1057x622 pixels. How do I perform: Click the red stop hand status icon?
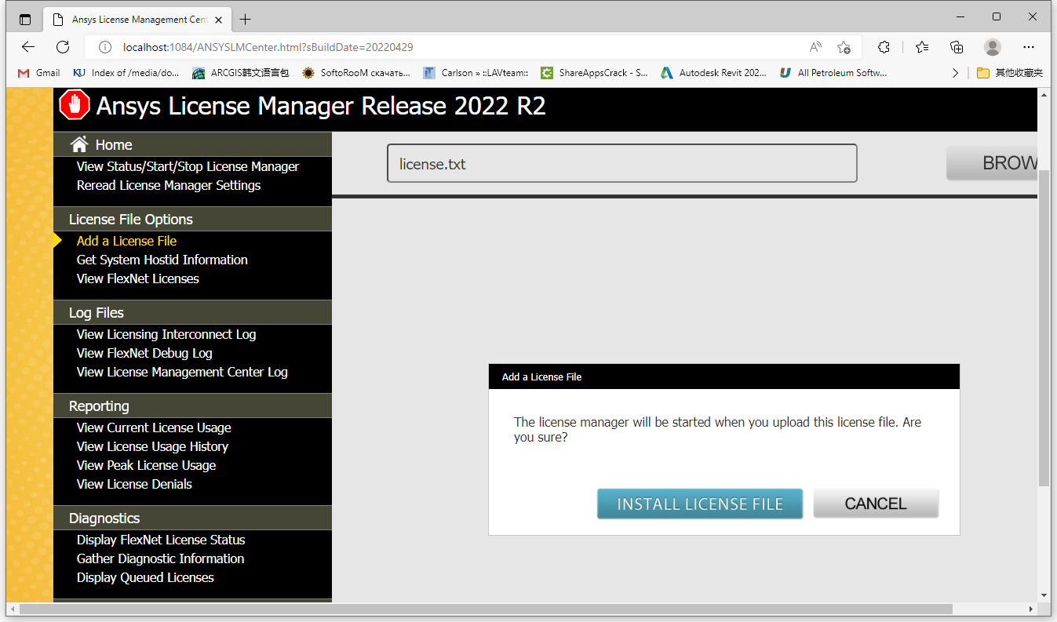[75, 105]
